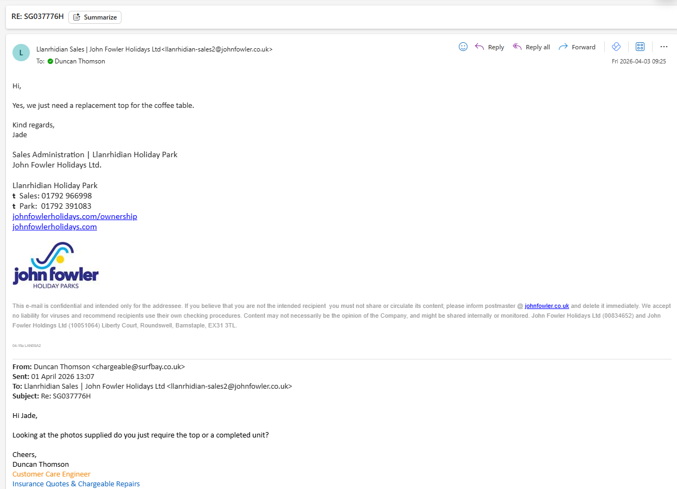Click Reply all on this message
The width and height of the screenshot is (677, 489).
[x=531, y=47]
